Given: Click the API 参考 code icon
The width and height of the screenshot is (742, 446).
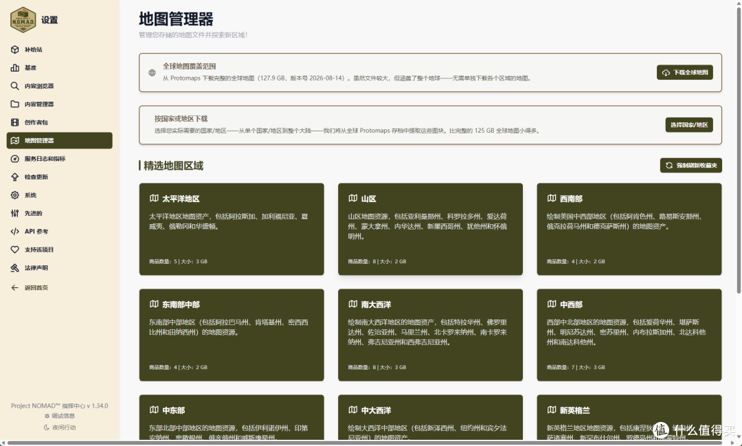Looking at the screenshot, I should pos(14,232).
